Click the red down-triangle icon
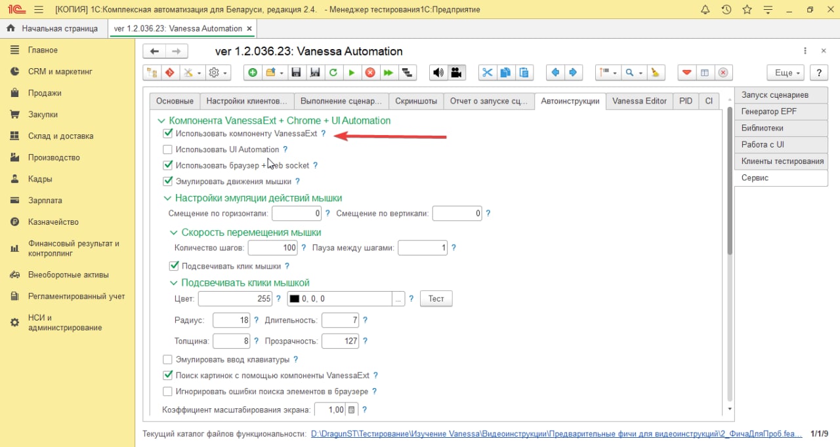Screen dimensions: 840x447 coord(686,73)
